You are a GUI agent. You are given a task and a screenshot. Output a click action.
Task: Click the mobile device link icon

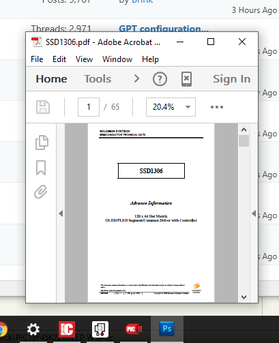tap(186, 79)
